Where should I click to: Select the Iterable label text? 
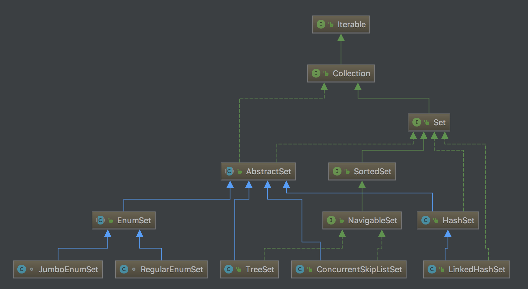[352, 24]
